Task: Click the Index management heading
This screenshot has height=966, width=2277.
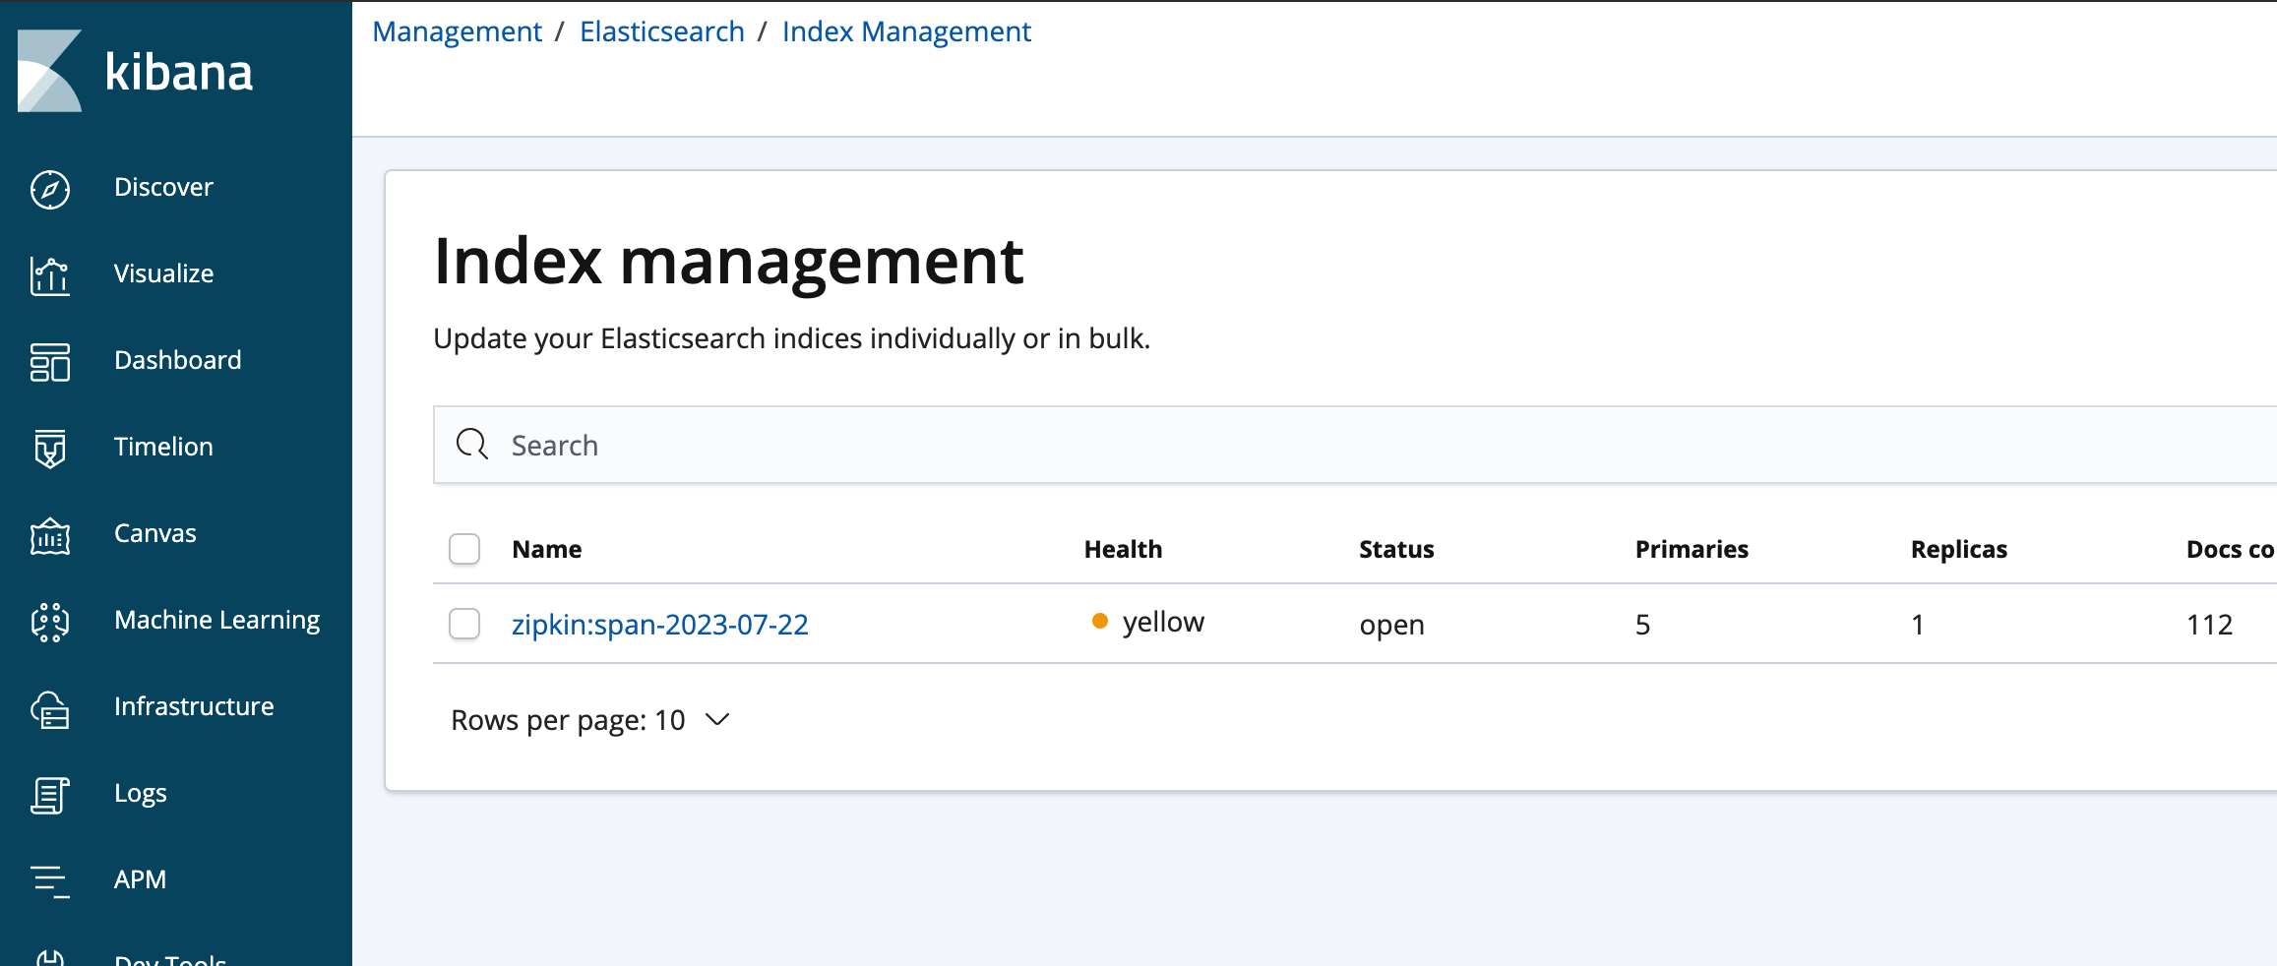Action: pos(728,262)
